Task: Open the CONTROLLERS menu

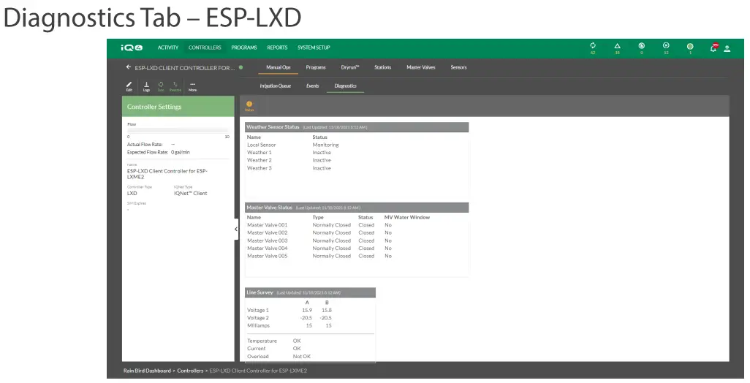Action: click(205, 48)
